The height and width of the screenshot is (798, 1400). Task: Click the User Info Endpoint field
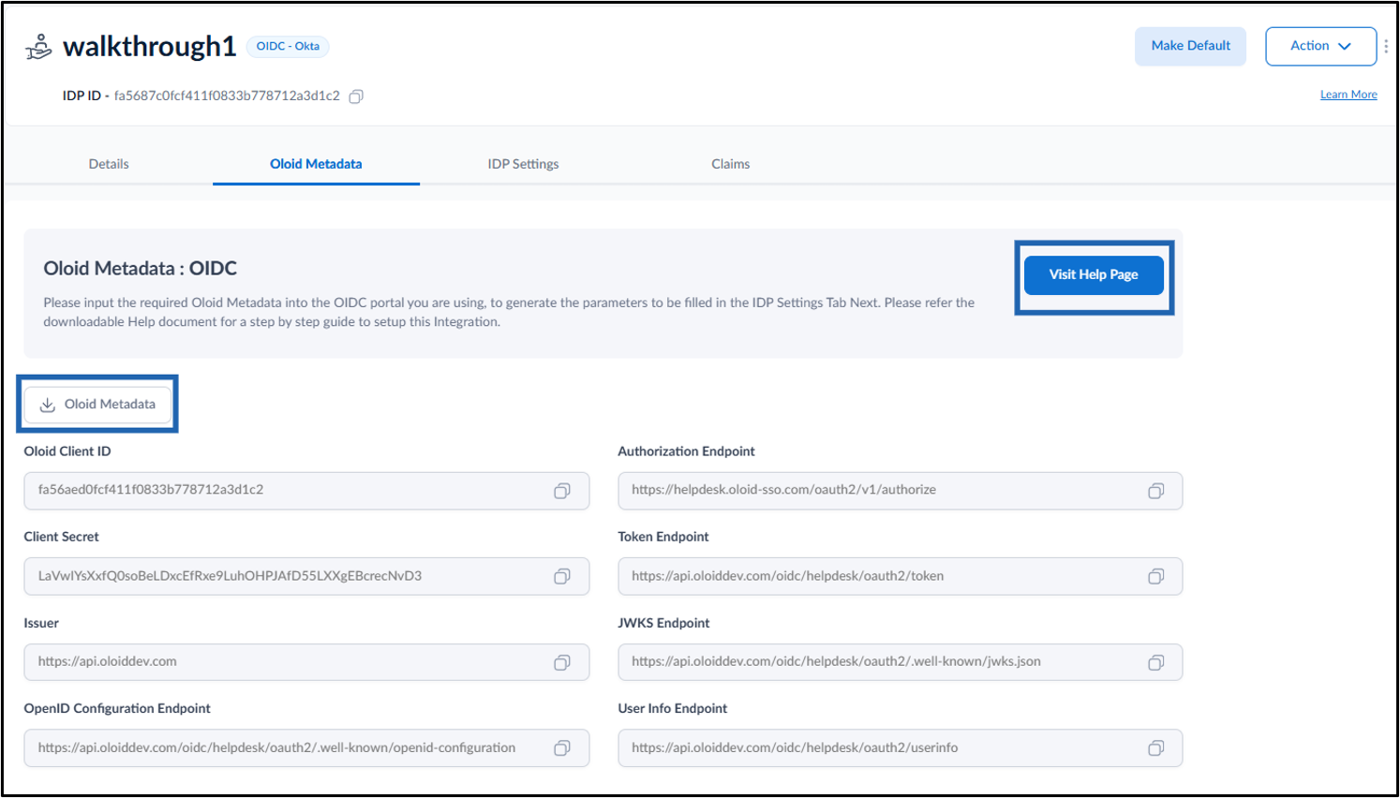900,747
